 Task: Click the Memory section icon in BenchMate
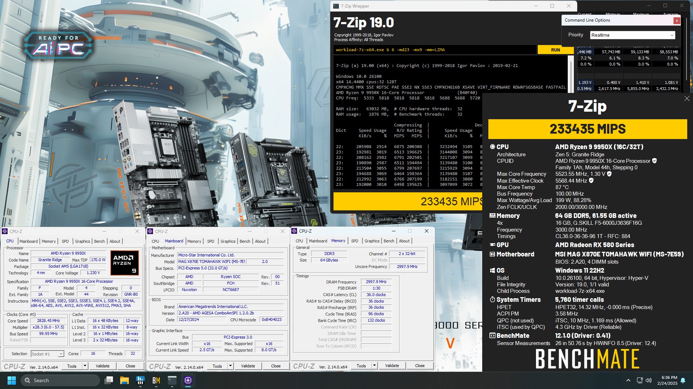tap(492, 215)
